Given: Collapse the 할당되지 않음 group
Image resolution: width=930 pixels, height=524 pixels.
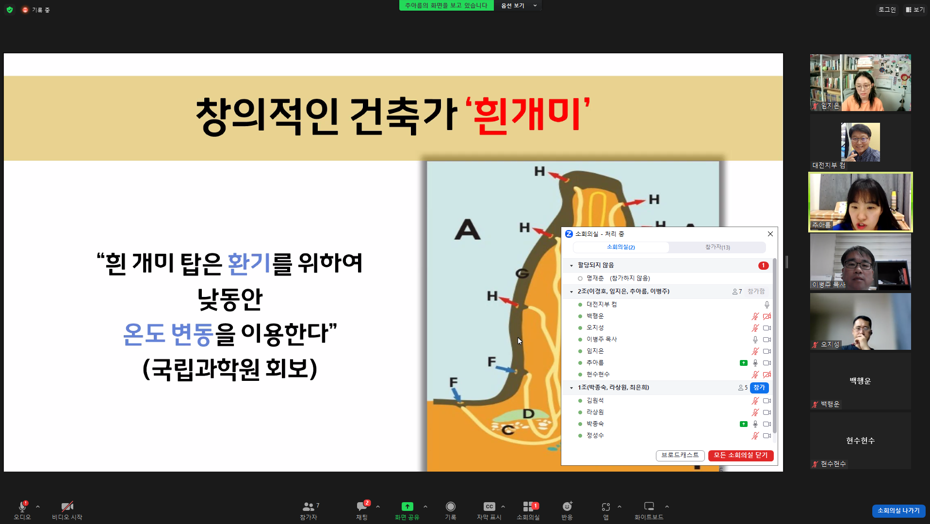Looking at the screenshot, I should pos(571,265).
